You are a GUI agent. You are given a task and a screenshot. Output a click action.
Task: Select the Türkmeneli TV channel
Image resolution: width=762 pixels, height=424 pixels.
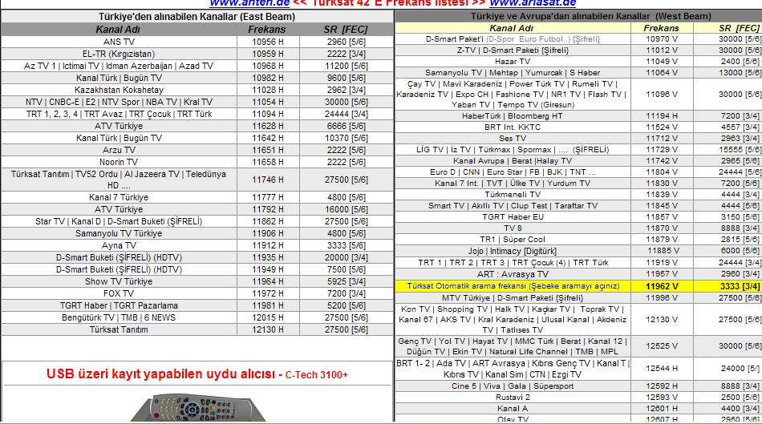[513, 194]
